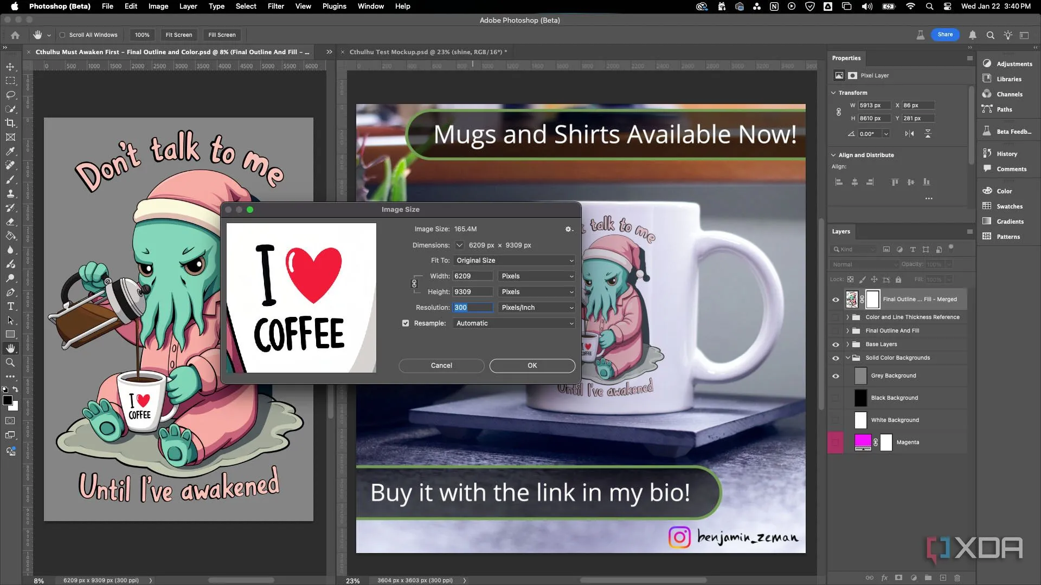The width and height of the screenshot is (1041, 585).
Task: Open the Adjustments panel
Action: [1007, 63]
